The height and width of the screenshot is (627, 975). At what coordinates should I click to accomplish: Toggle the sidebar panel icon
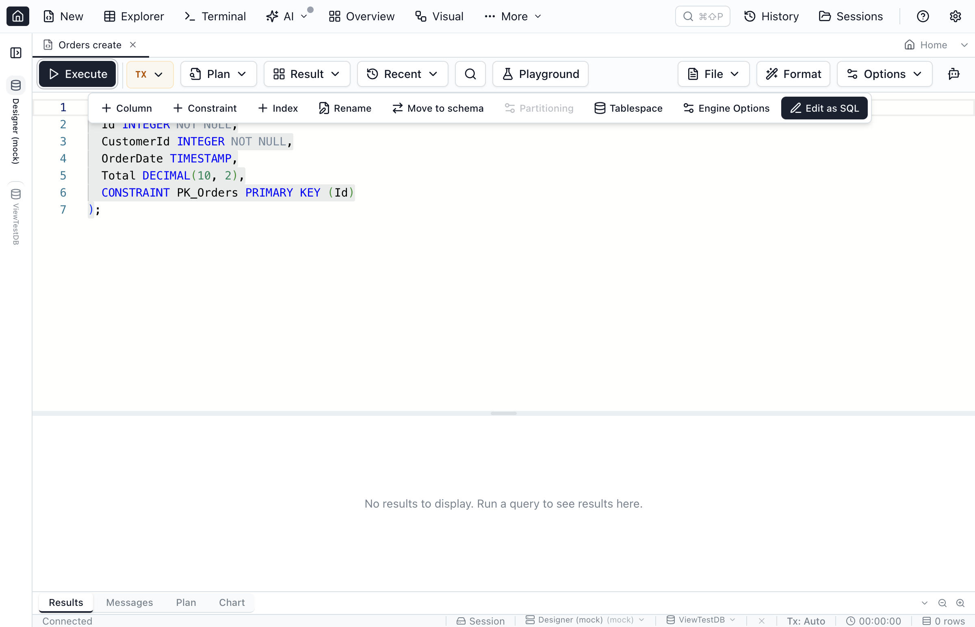tap(16, 53)
